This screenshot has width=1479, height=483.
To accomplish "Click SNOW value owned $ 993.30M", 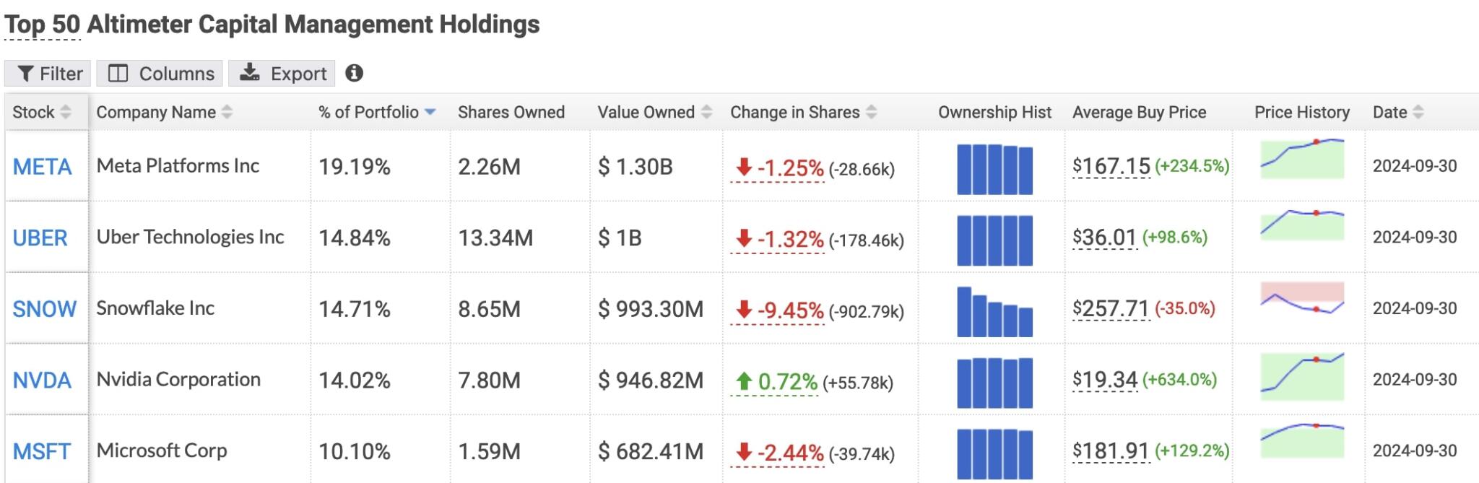I will point(651,309).
